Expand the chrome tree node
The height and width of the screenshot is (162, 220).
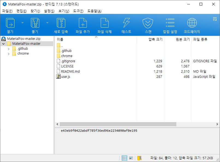(x=8, y=54)
